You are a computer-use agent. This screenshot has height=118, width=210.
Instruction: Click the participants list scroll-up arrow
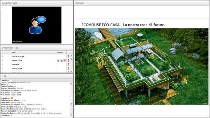72,55
